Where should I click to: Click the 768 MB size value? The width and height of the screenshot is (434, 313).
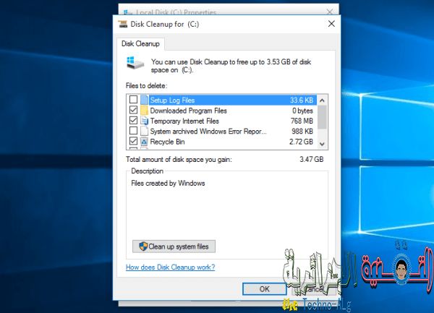pyautogui.click(x=302, y=121)
